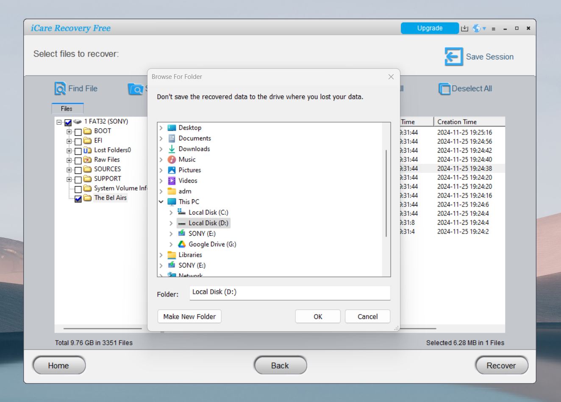Expand the Libraries node
The image size is (561, 402).
click(x=161, y=255)
